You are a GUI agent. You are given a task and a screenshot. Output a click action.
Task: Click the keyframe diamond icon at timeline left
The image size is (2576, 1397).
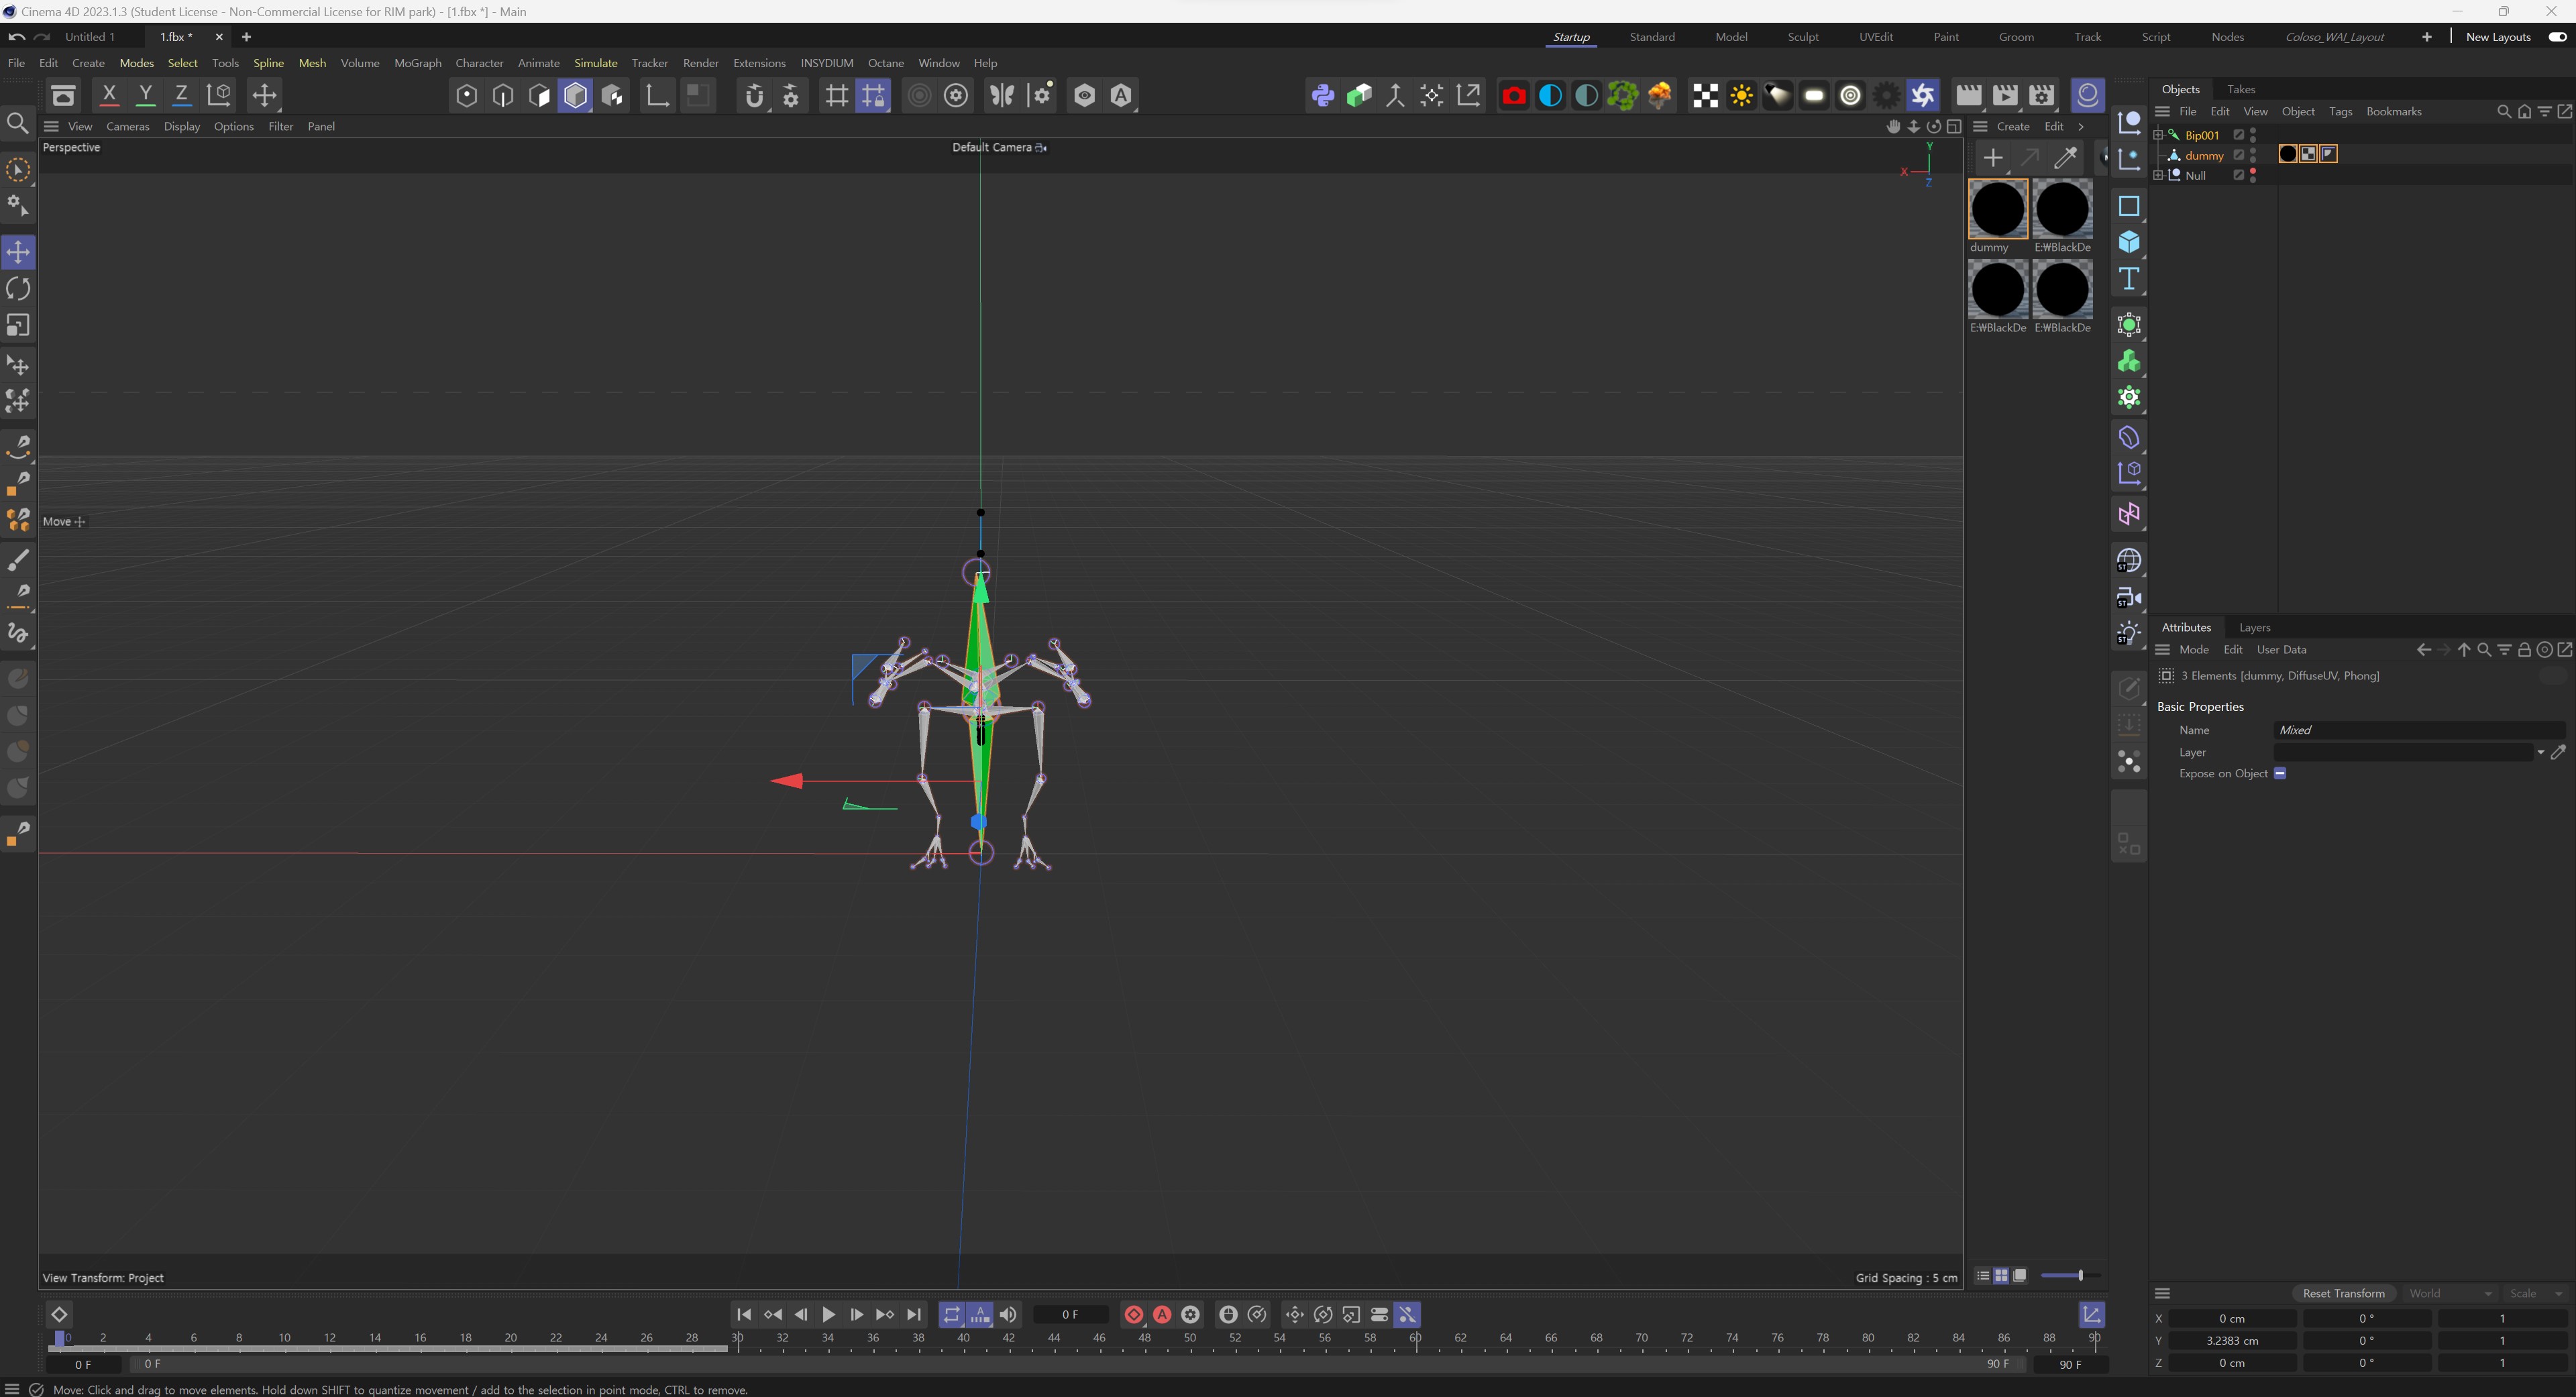tap(59, 1314)
